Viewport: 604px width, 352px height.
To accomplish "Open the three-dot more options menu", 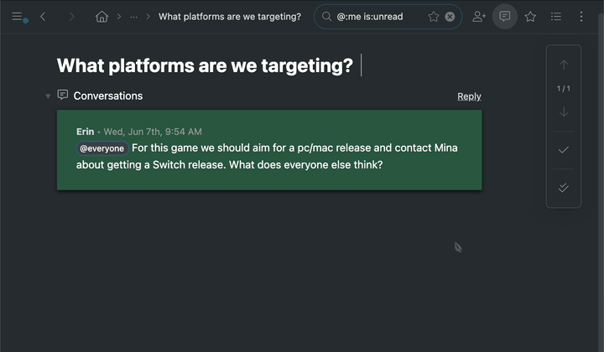I will click(x=582, y=16).
